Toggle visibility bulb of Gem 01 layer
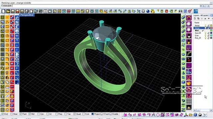Screen dimensions: 213x119 pyautogui.click(x=206, y=33)
